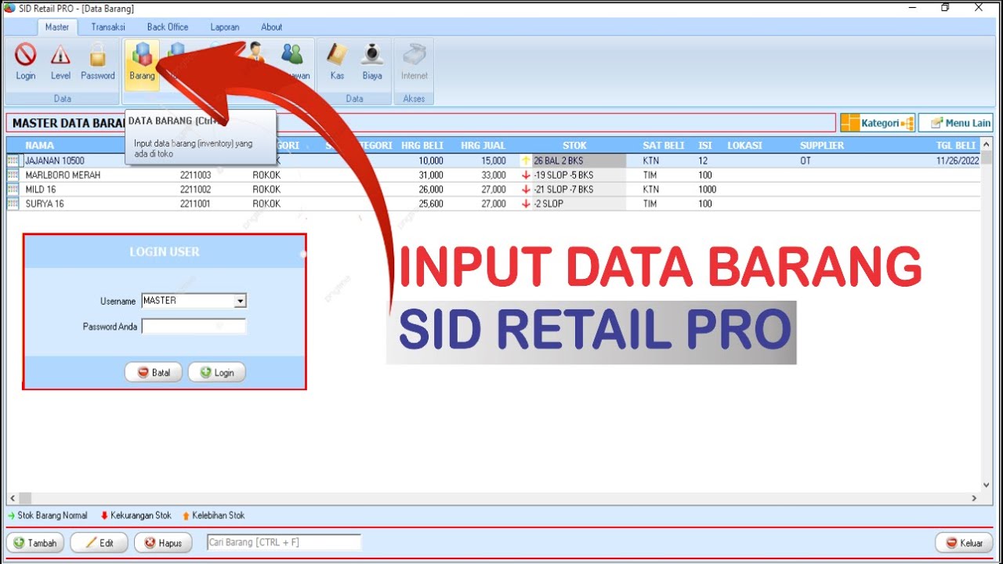Click the Kekurangan Stok legend label
This screenshot has width=1003, height=564.
[x=142, y=515]
